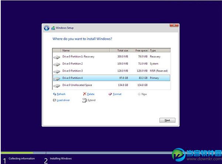Click the 83.3 GB free space cell
This screenshot has width=222, height=164.
143,78
